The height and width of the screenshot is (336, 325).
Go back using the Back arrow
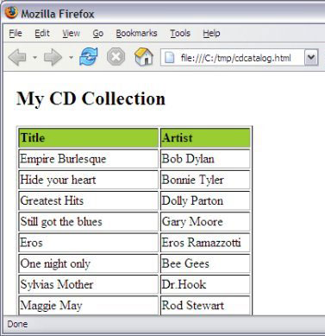(x=17, y=57)
